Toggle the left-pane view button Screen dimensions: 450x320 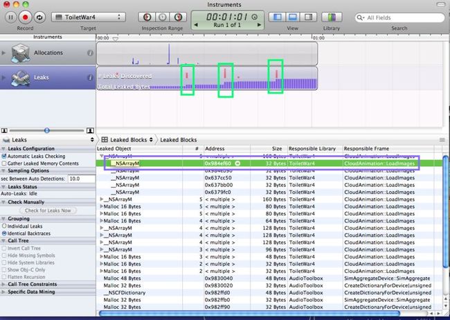coord(277,17)
